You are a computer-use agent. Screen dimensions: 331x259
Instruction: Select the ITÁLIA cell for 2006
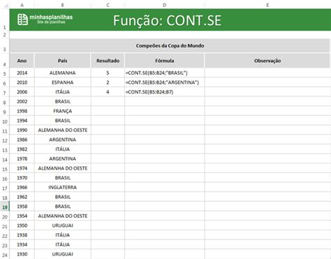pyautogui.click(x=62, y=92)
